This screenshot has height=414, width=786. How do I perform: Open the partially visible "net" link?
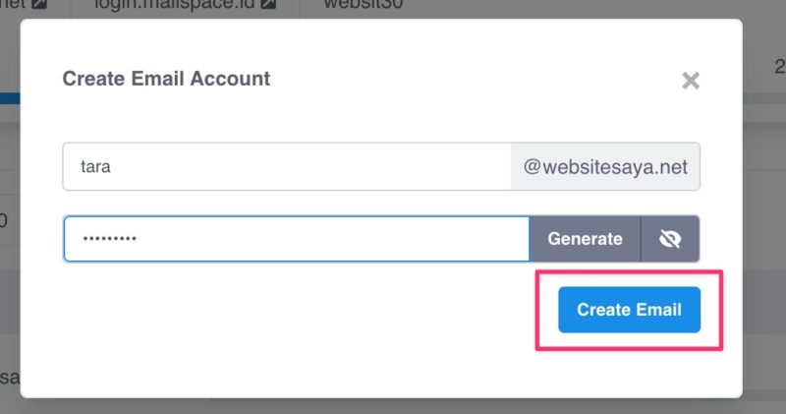click(13, 5)
